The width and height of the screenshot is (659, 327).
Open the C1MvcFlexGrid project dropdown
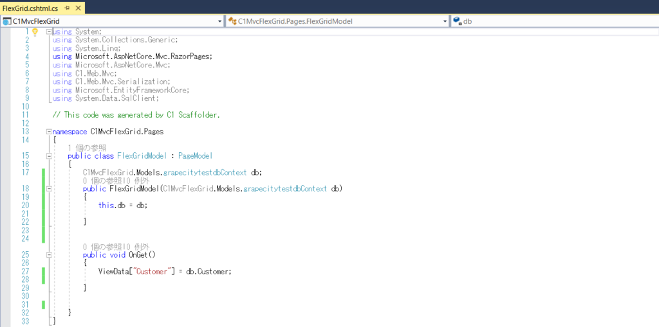click(220, 21)
